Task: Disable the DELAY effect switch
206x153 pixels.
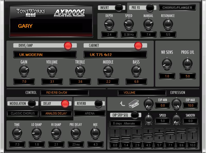Action: click(65, 103)
